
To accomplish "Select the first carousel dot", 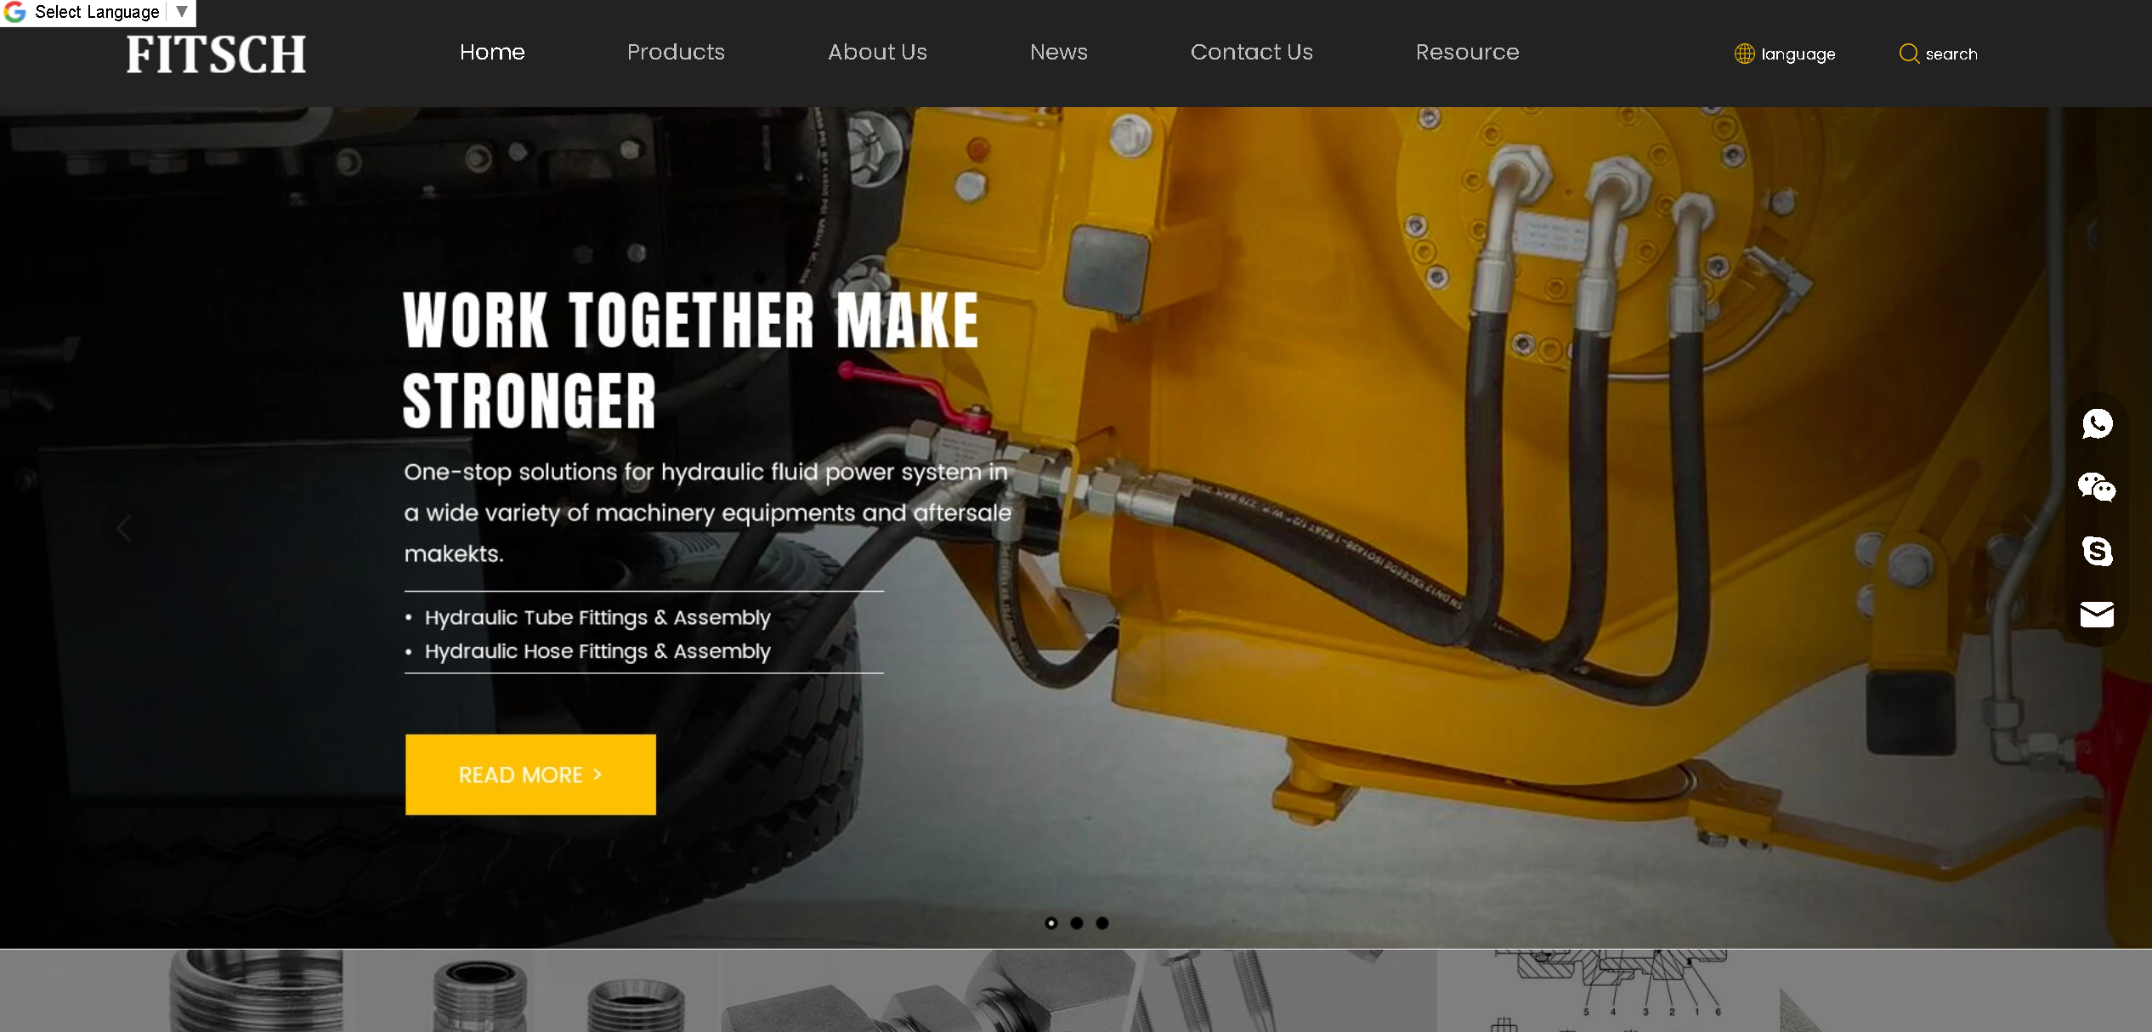I will click(1051, 923).
